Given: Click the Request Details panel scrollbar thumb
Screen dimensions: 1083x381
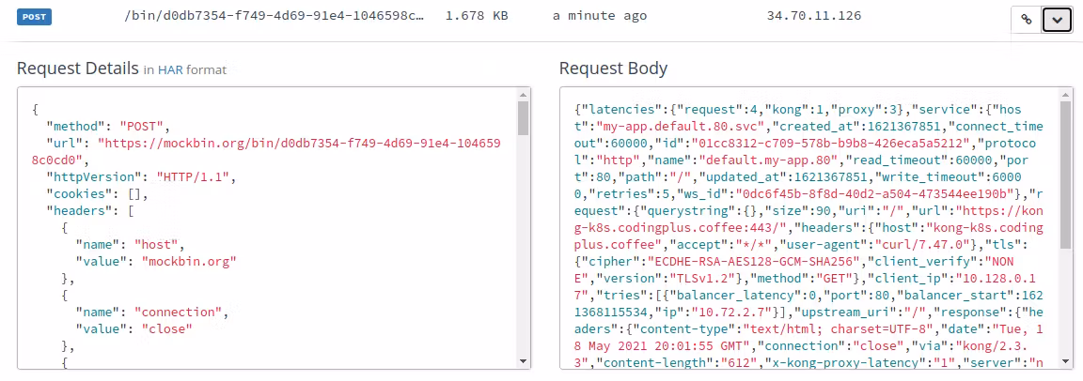Looking at the screenshot, I should click(x=523, y=117).
